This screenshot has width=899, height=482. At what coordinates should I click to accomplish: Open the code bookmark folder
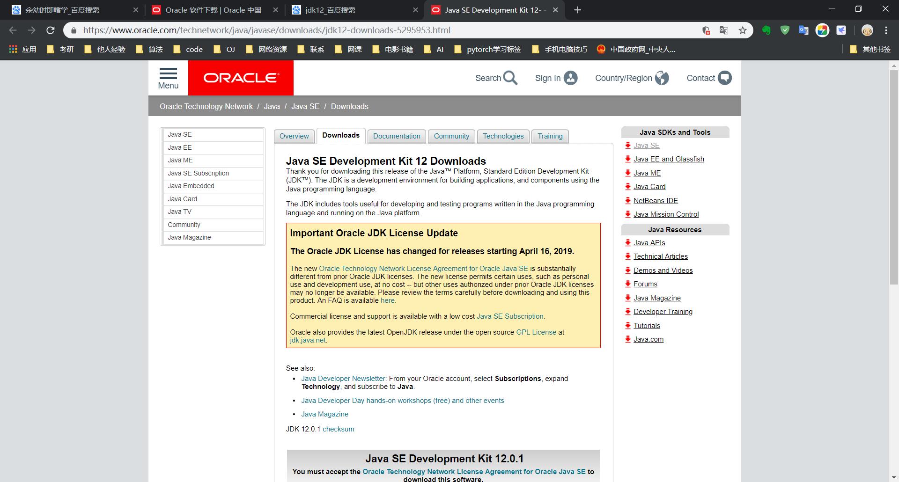point(188,49)
